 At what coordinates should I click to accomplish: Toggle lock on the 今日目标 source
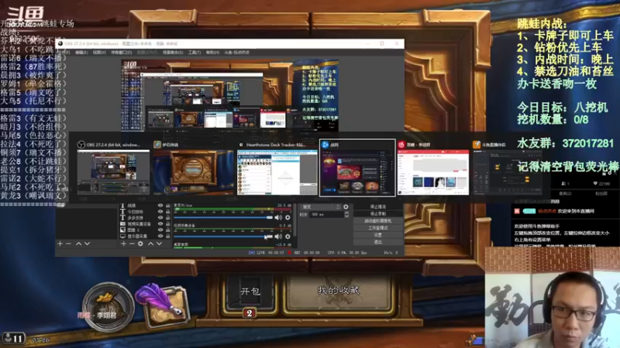(x=168, y=211)
